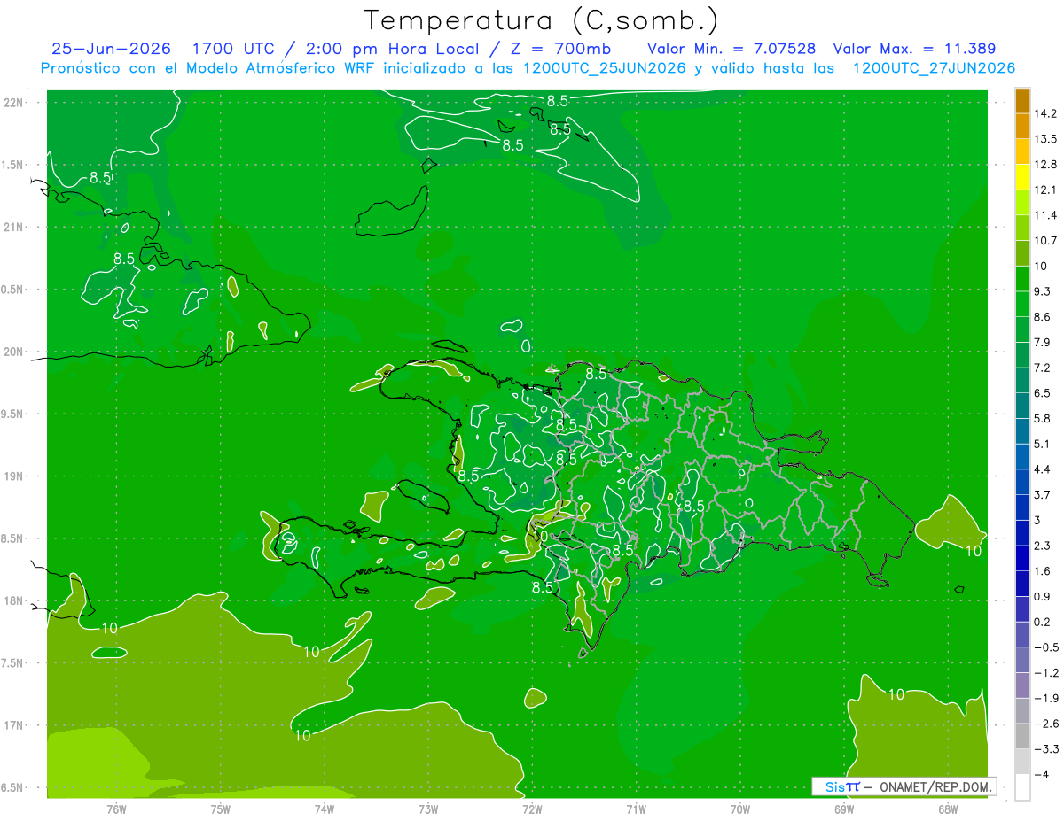Select 'Modelo Atmosferico WRF' in the subtitle line
This screenshot has height=821, width=1064.
click(278, 68)
